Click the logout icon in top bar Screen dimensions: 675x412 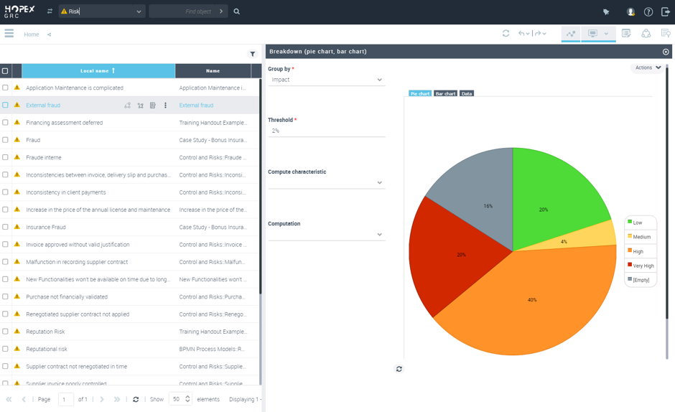(666, 11)
